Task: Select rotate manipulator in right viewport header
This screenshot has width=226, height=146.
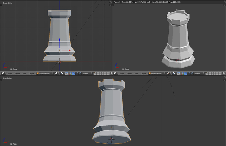Action: click(189, 73)
